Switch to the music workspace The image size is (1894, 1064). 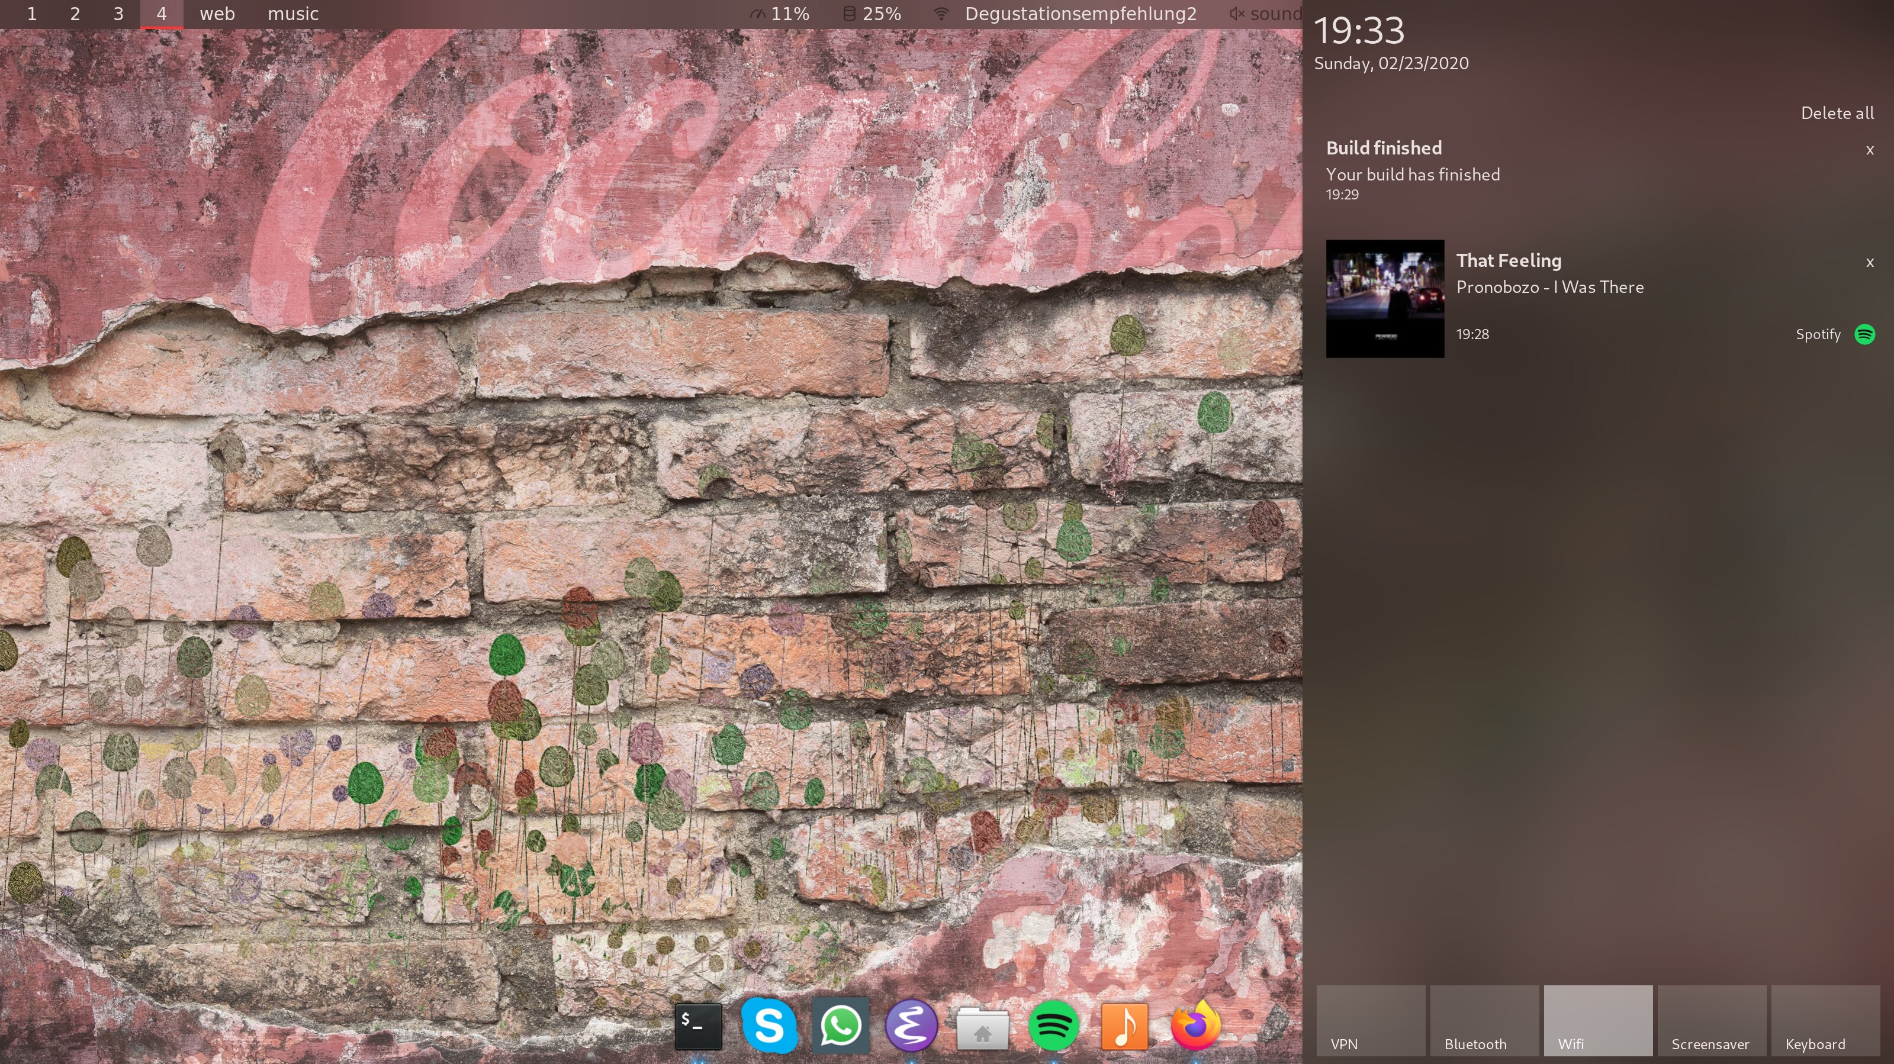292,14
